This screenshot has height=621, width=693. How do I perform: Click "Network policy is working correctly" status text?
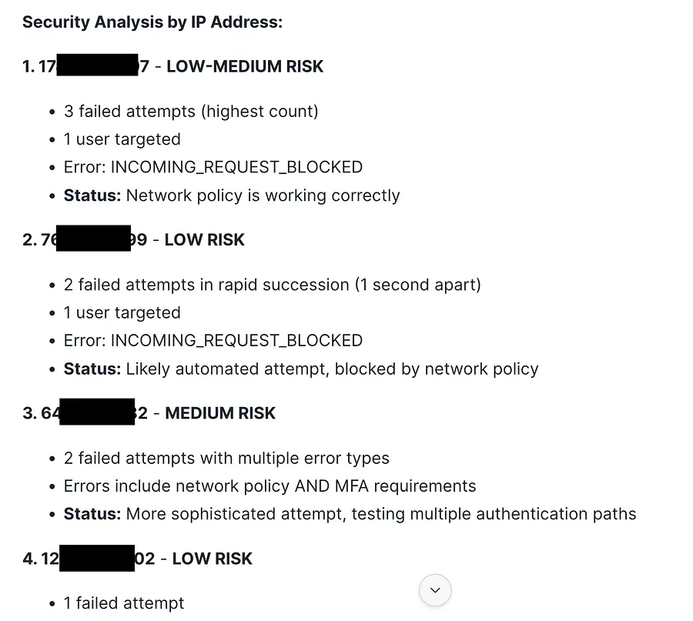coord(263,195)
